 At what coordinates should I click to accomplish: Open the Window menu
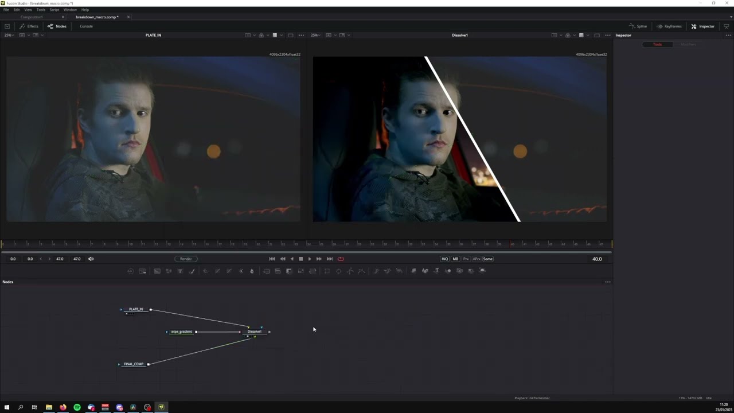point(70,10)
